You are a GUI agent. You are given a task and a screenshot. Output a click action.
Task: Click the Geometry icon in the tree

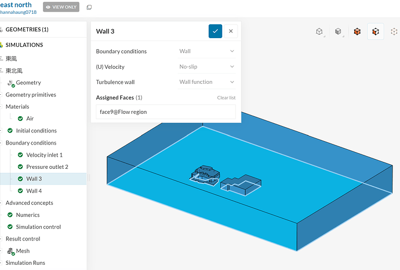pyautogui.click(x=10, y=83)
